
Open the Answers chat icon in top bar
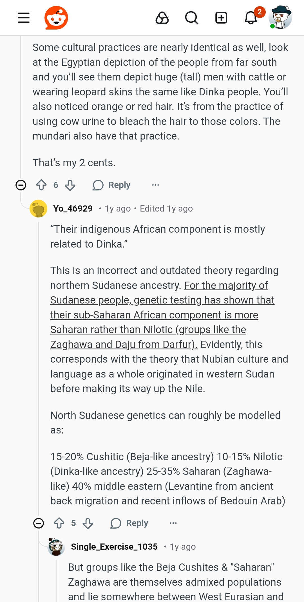tap(163, 18)
